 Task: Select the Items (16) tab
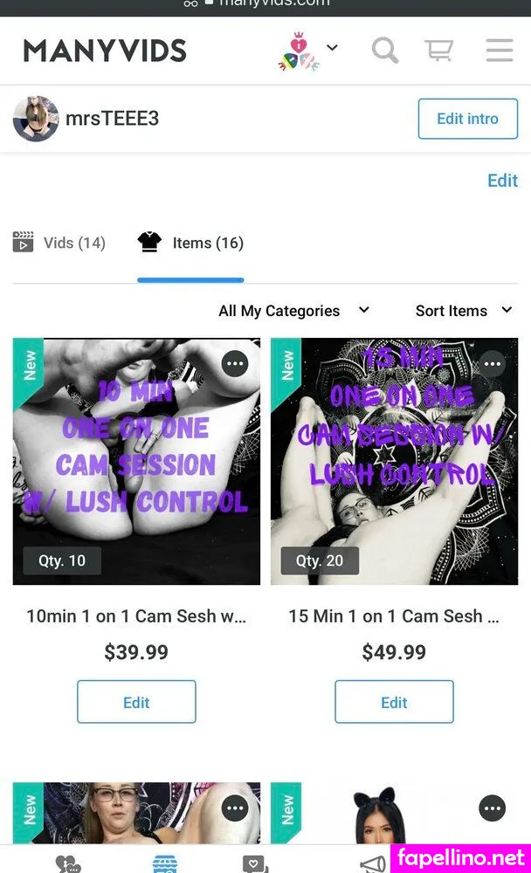point(190,243)
